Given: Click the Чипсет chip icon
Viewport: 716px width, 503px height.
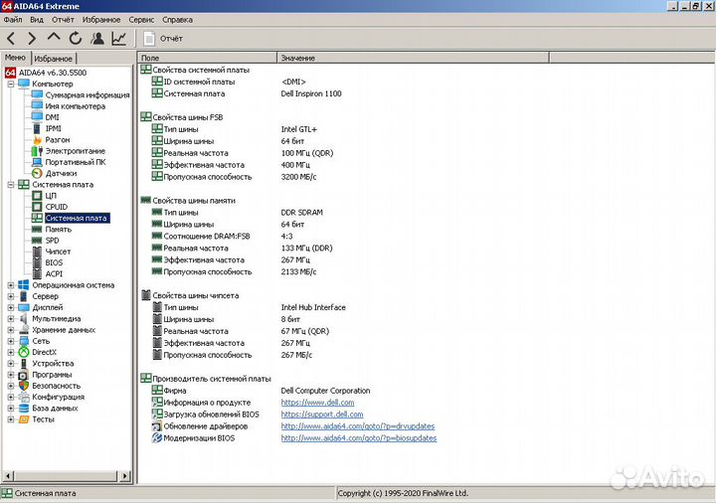Looking at the screenshot, I should 37,251.
